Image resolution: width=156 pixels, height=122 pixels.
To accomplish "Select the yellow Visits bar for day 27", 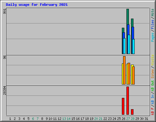I will point(127,74).
